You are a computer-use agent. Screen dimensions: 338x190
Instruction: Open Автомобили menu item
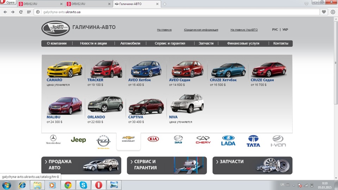pos(130,43)
